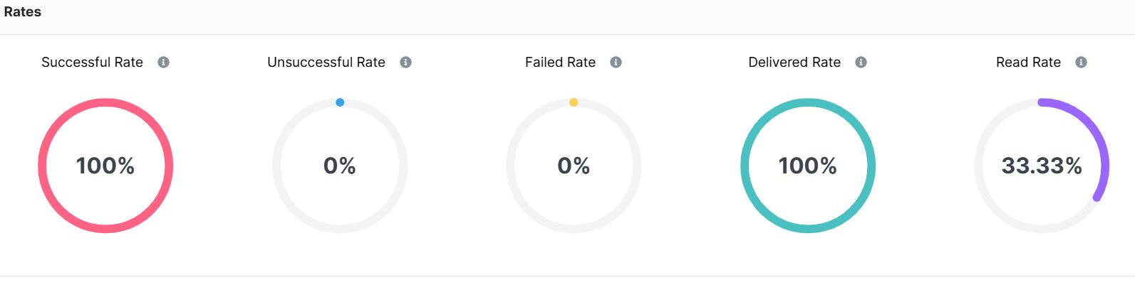Screen dimensions: 1135x285
Task: Click the blue dot on the Unsuccessful Rate ring
Action: (x=340, y=102)
